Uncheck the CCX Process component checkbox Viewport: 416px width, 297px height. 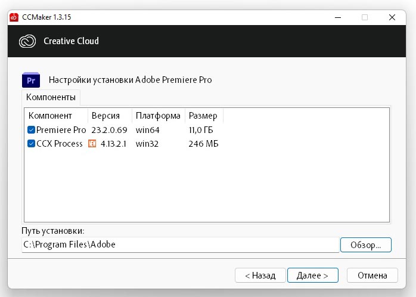pos(31,144)
